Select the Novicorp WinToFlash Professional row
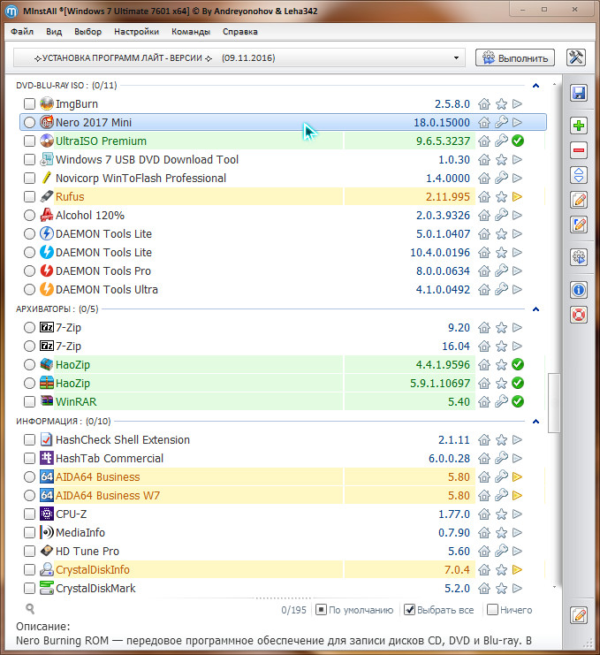Screen dimensions: 600x655 tap(283, 178)
